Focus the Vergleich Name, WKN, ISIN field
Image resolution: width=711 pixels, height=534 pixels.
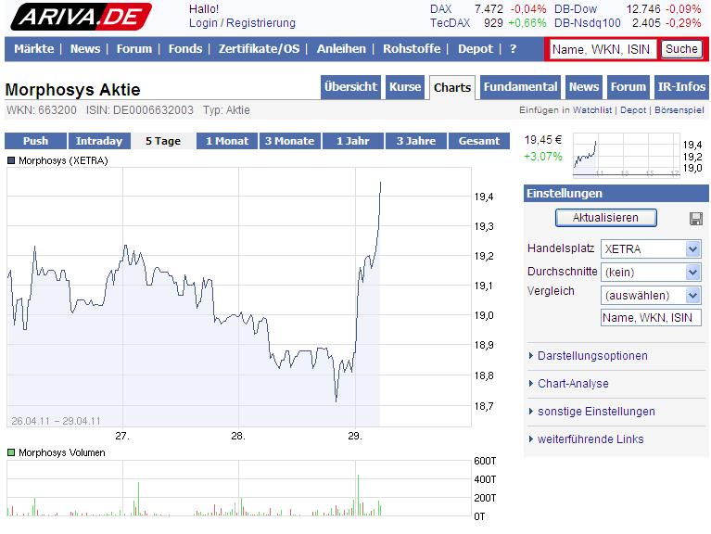pyautogui.click(x=651, y=318)
